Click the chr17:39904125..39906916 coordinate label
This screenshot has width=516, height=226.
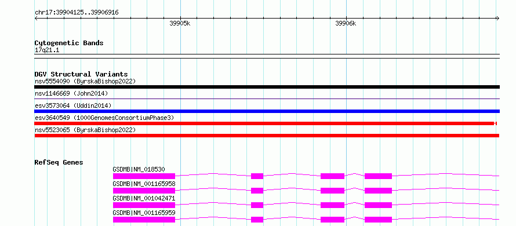[x=77, y=13]
